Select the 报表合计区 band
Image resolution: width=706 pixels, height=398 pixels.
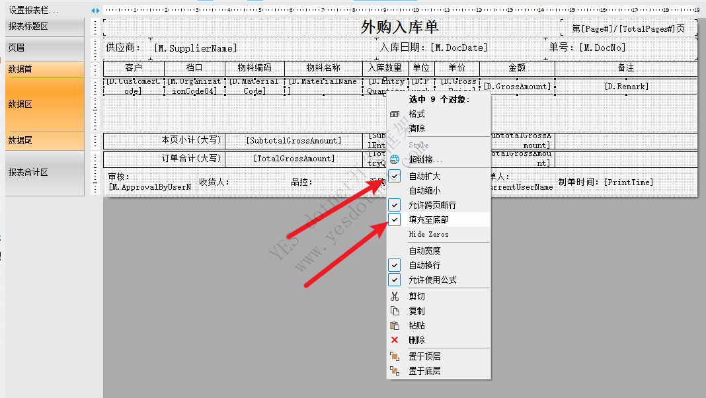44,173
